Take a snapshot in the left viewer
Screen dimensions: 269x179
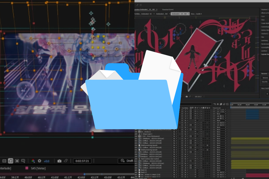(x=59, y=161)
